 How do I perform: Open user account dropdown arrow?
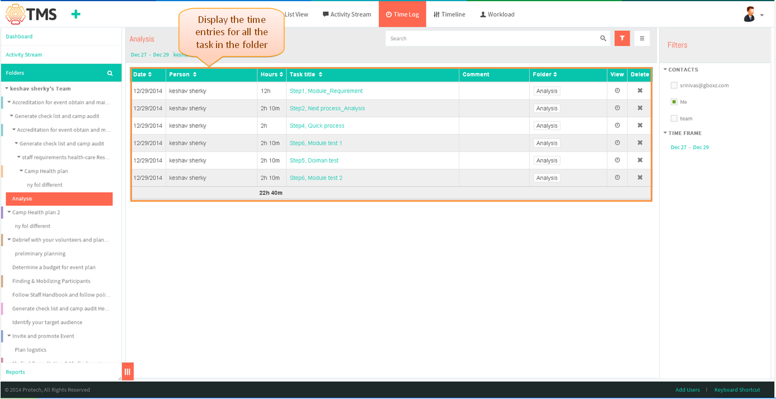point(762,16)
